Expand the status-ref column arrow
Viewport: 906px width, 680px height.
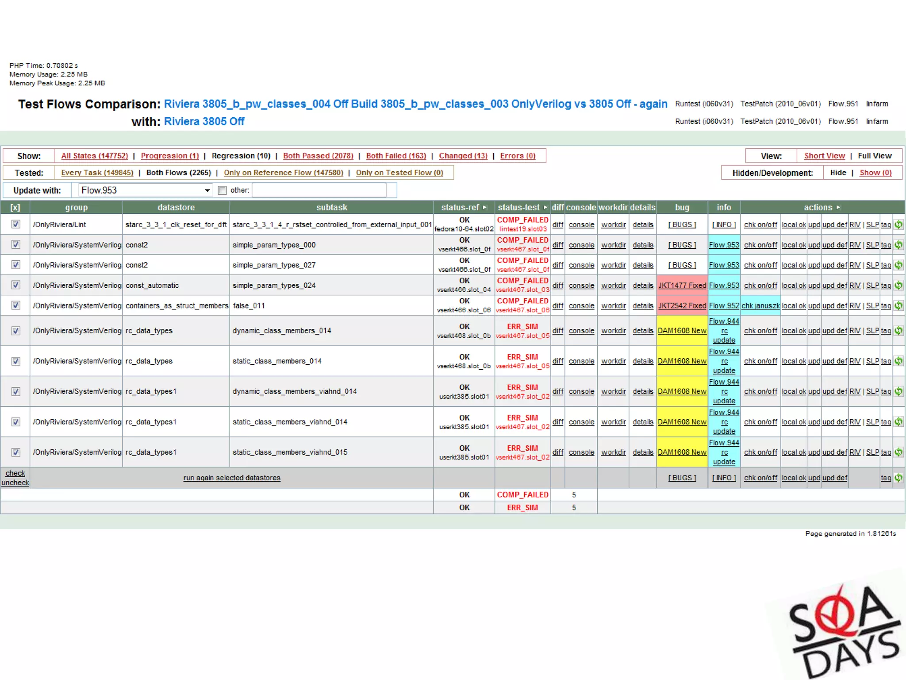485,207
